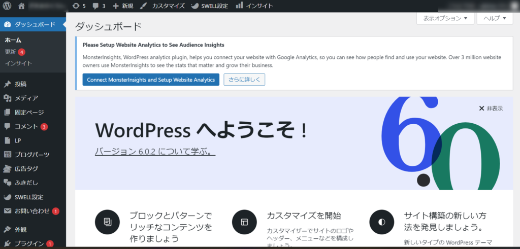Open ホーム submenu item
This screenshot has width=520, height=249.
(x=13, y=40)
